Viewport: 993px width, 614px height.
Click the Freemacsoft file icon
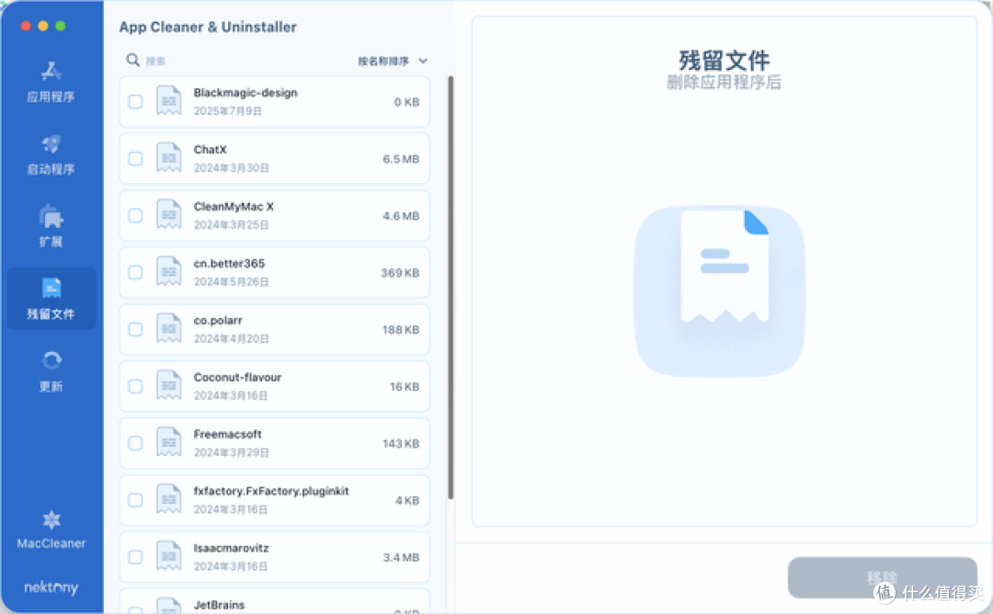(168, 443)
